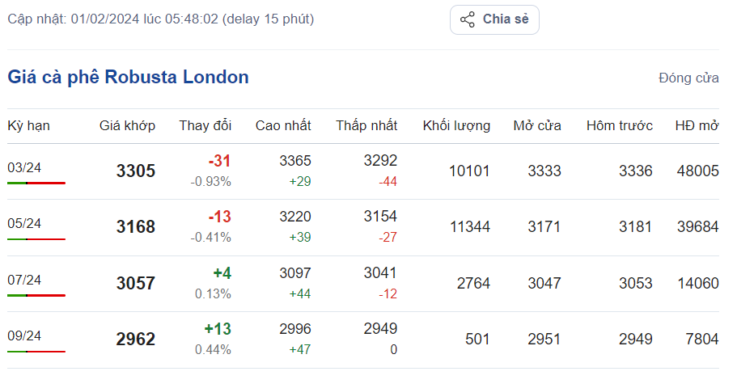
Task: Click the Kỳ hạn column header
Action: coord(29,125)
